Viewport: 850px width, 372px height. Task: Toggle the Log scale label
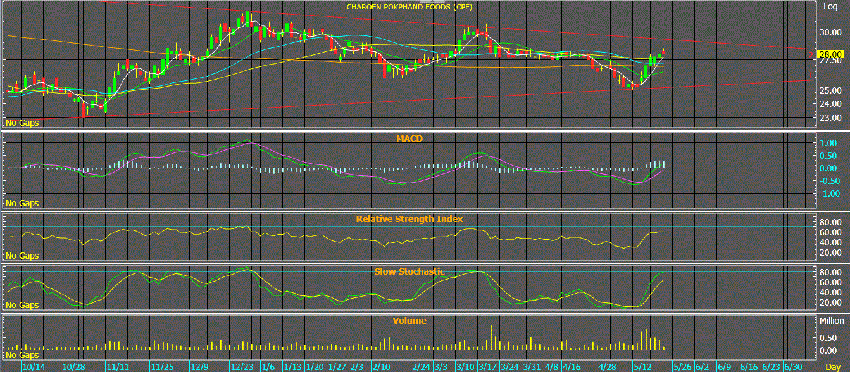pyautogui.click(x=829, y=6)
